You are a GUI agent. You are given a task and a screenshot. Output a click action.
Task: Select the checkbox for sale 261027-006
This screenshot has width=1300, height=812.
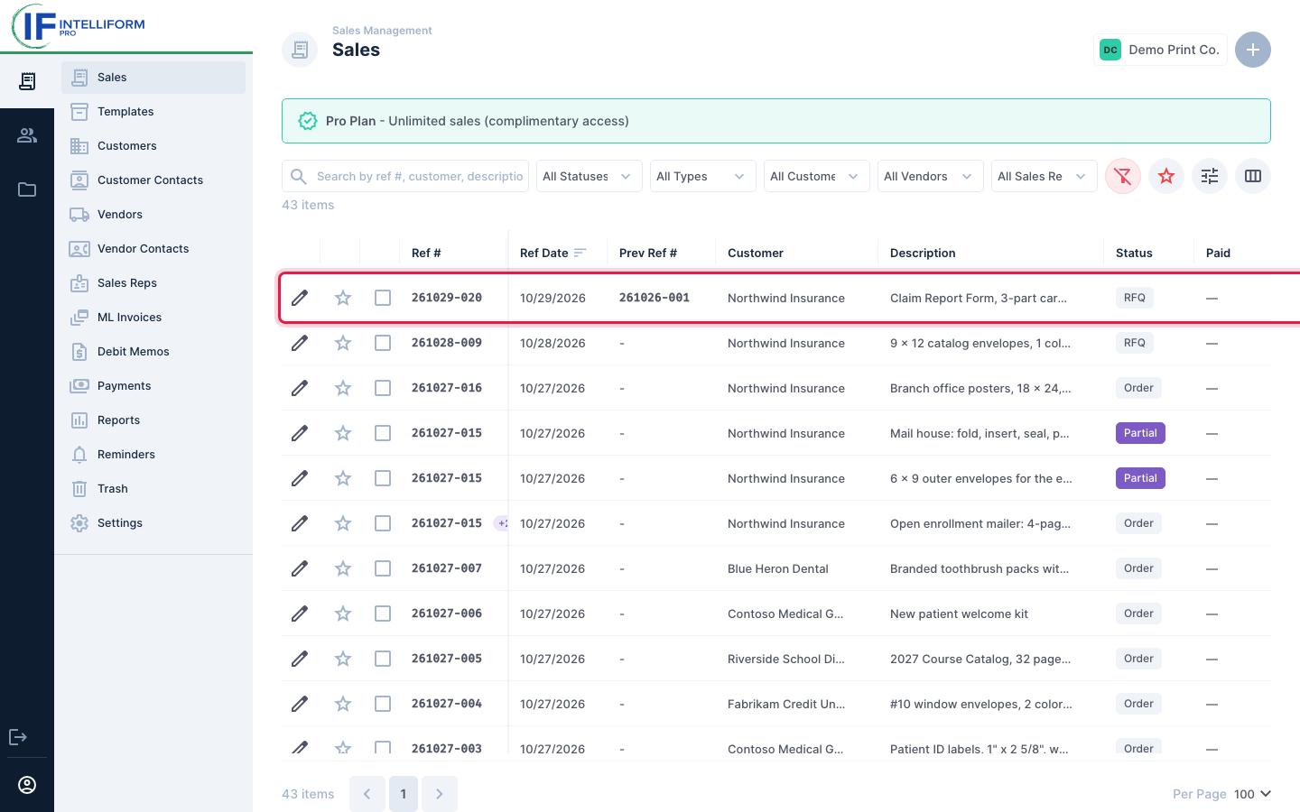(x=383, y=614)
